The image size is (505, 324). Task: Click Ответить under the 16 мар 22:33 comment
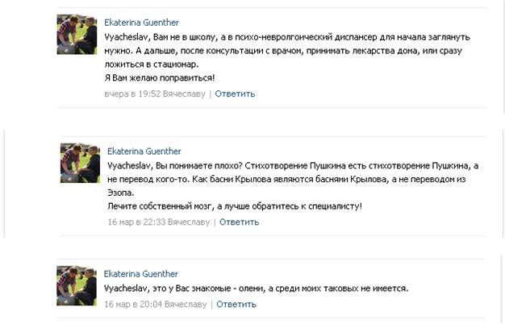tap(239, 222)
